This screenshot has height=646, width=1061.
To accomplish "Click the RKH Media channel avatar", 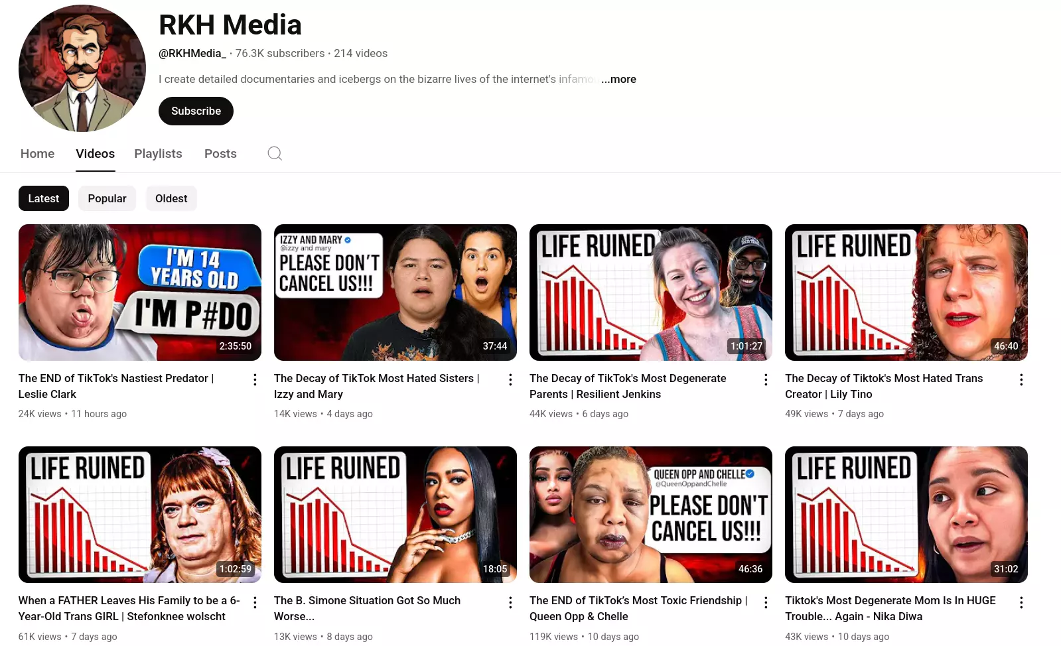I will 82,68.
